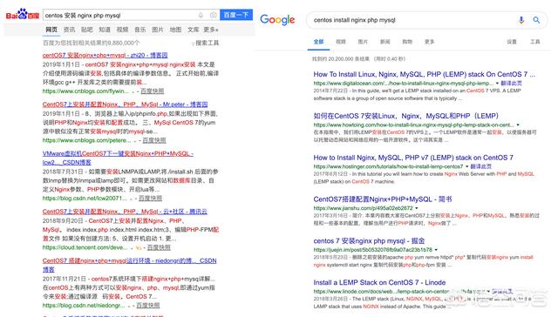558x317 pixels.
Task: Select Google's 全部 tab
Action: (x=318, y=42)
